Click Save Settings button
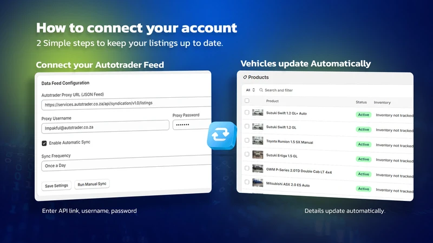 (x=56, y=186)
